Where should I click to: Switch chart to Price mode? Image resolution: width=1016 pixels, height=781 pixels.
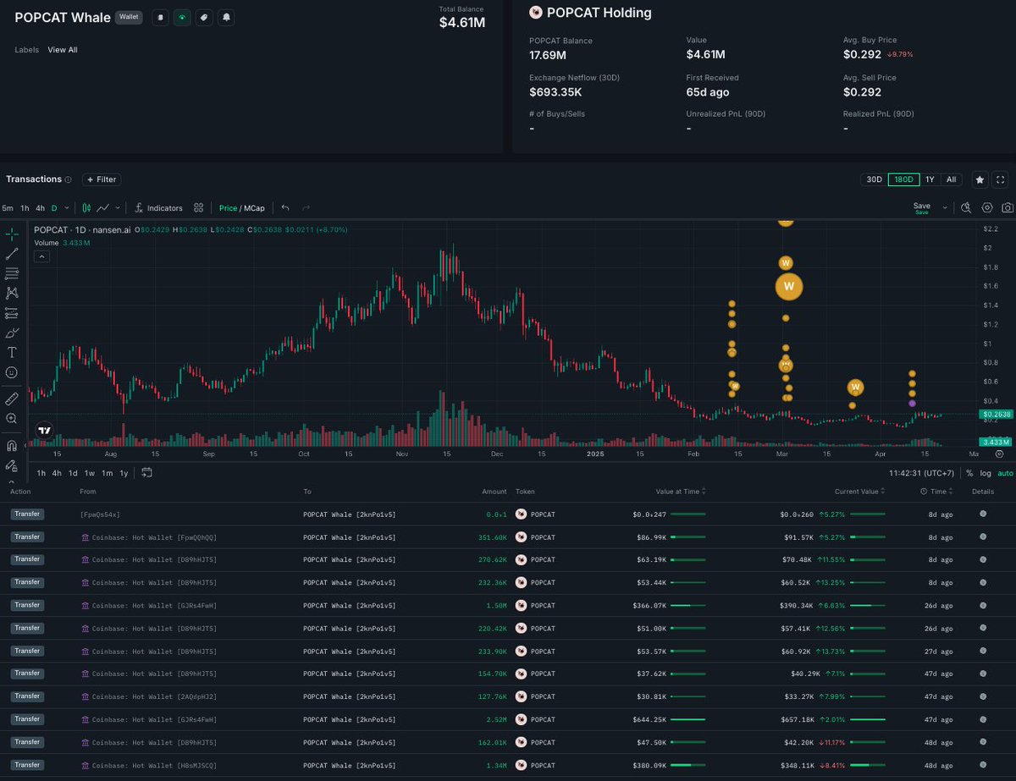click(x=229, y=208)
